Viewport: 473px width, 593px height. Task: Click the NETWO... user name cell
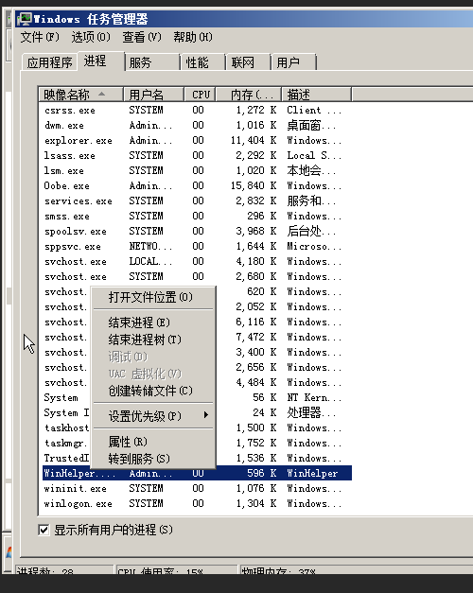coord(150,246)
